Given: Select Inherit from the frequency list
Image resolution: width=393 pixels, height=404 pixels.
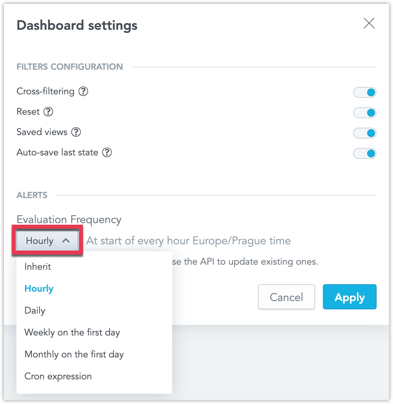Looking at the screenshot, I should point(38,267).
